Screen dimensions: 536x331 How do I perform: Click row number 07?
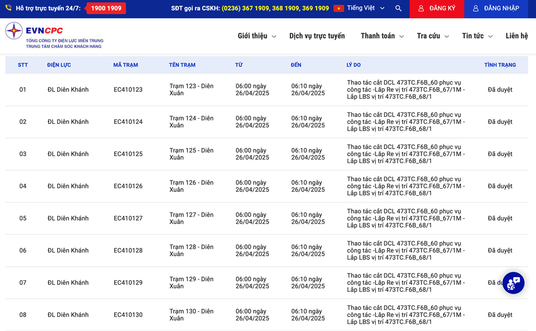point(23,282)
